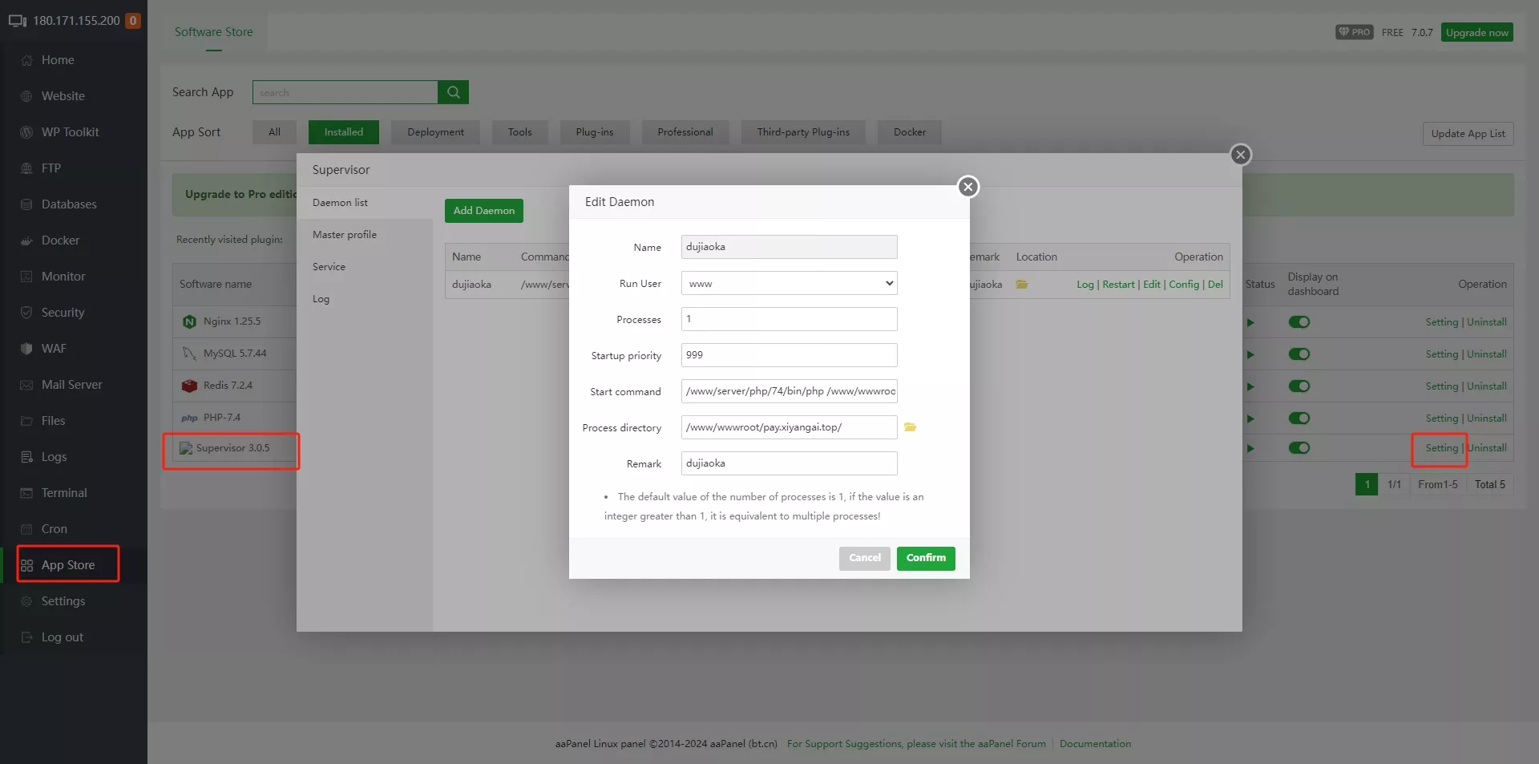Select the Master profile menu item
This screenshot has width=1539, height=764.
coord(345,235)
